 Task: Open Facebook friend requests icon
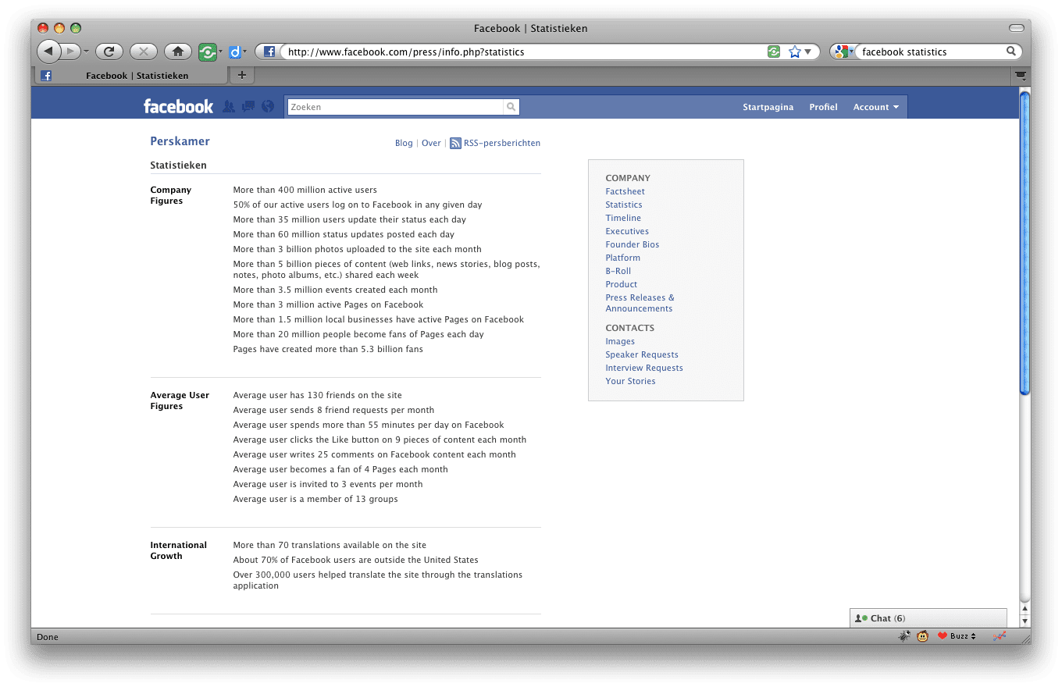[x=229, y=107]
